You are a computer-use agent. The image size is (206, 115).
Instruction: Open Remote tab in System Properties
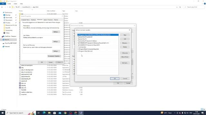[56, 20]
